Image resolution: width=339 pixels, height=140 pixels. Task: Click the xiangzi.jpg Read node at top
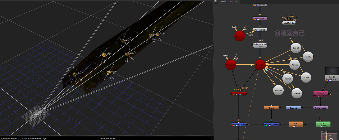260,4
